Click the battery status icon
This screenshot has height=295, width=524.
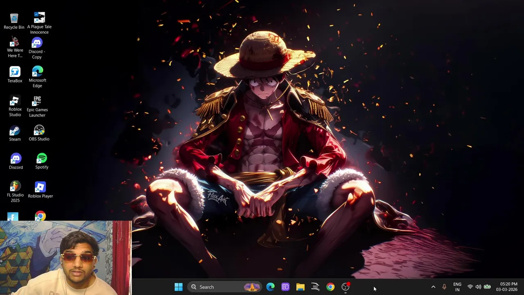point(487,287)
